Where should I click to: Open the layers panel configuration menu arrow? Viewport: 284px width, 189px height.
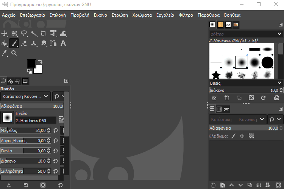tap(280, 109)
